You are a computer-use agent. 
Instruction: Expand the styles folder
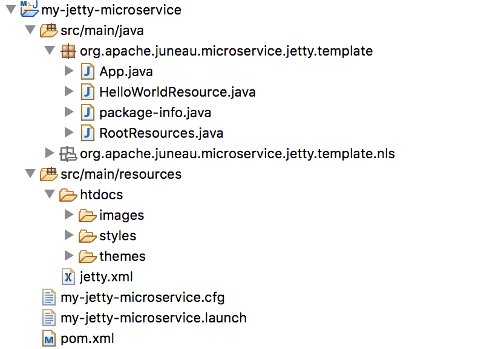68,235
